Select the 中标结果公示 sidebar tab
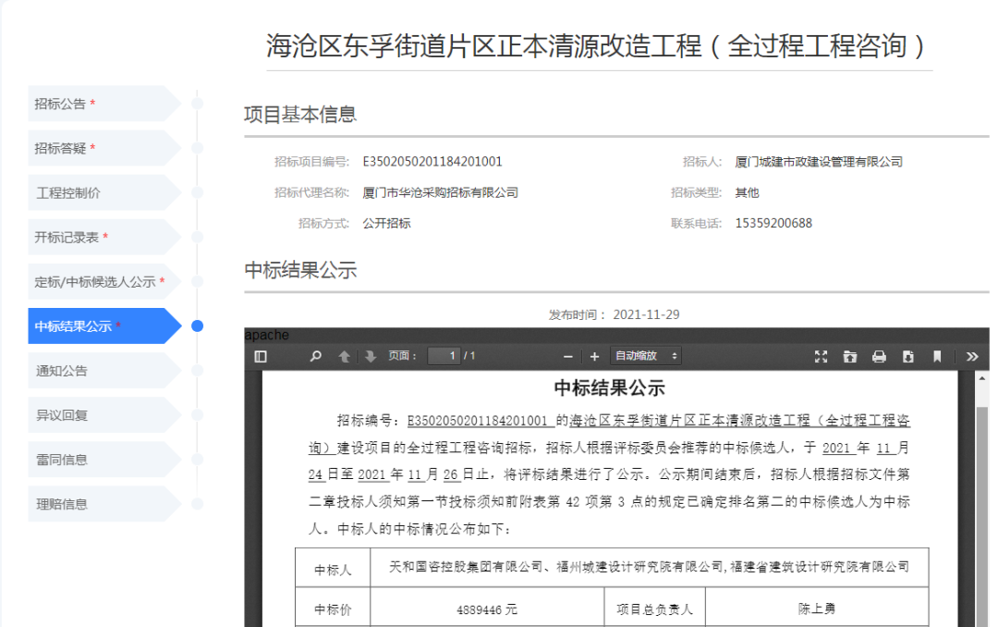 coord(104,326)
